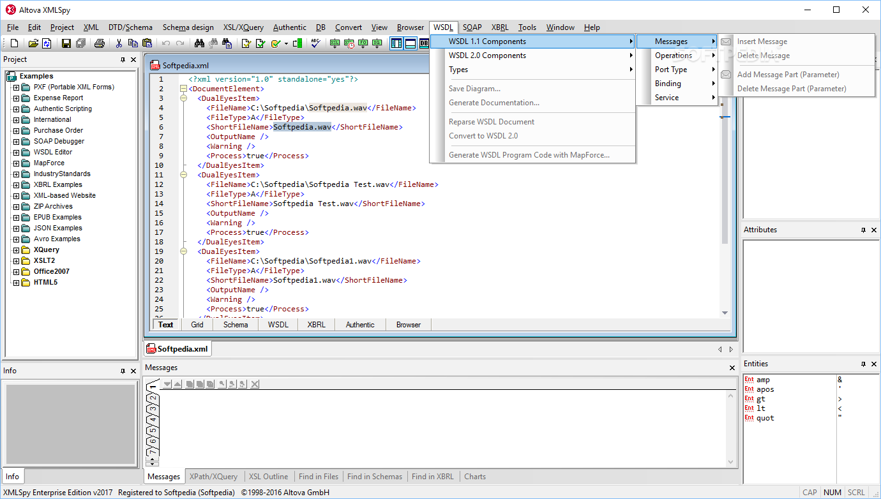Click the spelling check ABC icon
Image resolution: width=881 pixels, height=499 pixels.
(315, 43)
